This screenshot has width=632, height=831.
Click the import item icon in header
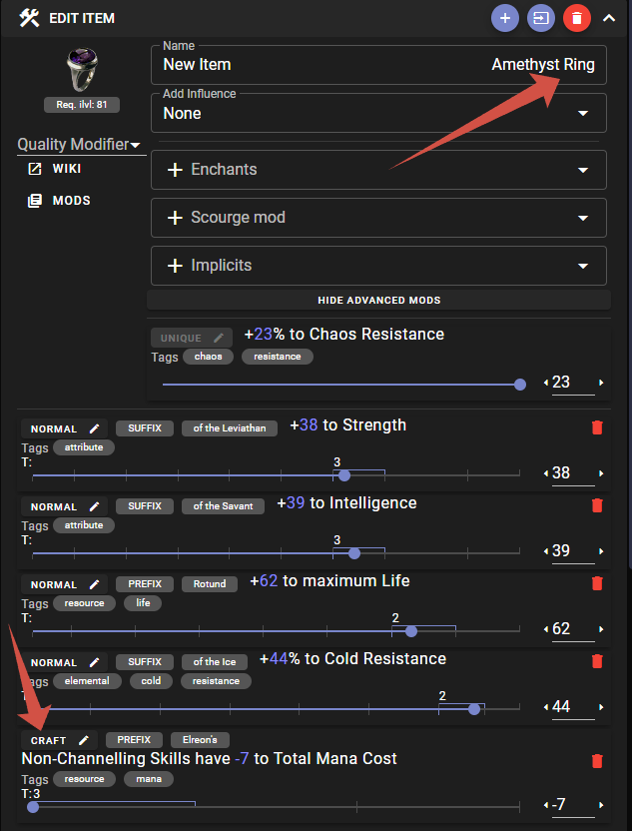[541, 18]
